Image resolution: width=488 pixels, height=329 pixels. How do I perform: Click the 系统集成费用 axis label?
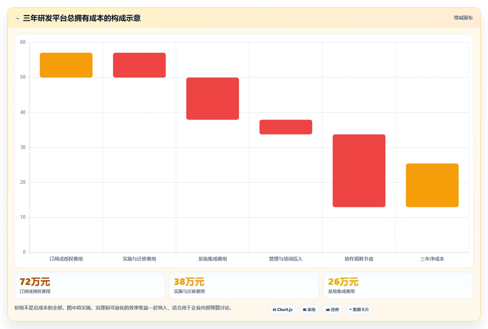click(x=213, y=259)
